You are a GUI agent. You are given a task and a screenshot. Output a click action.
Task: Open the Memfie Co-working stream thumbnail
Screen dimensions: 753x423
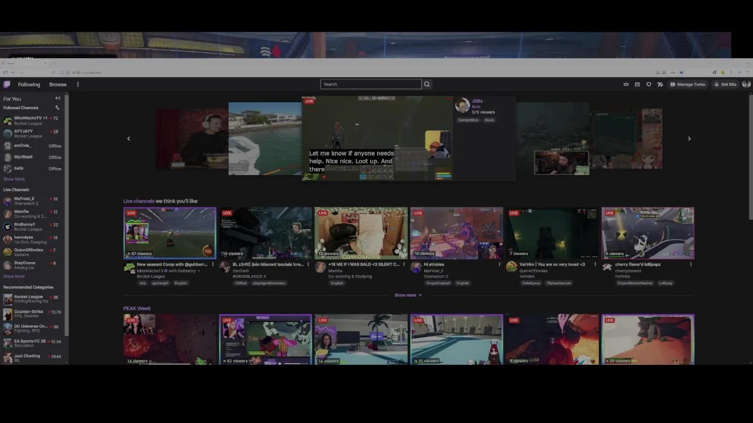point(361,233)
